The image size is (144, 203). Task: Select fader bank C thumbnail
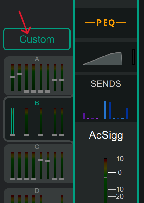click(x=39, y=164)
